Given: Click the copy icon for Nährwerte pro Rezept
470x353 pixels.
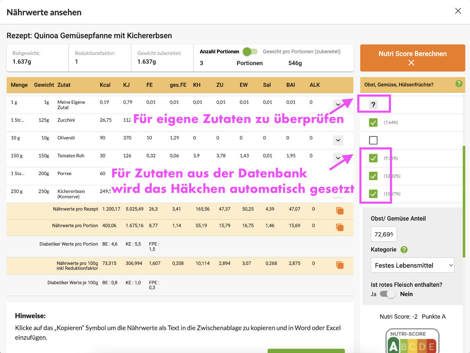Looking at the screenshot, I should (x=339, y=211).
